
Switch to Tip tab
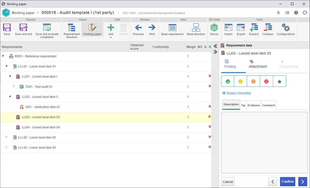click(243, 105)
